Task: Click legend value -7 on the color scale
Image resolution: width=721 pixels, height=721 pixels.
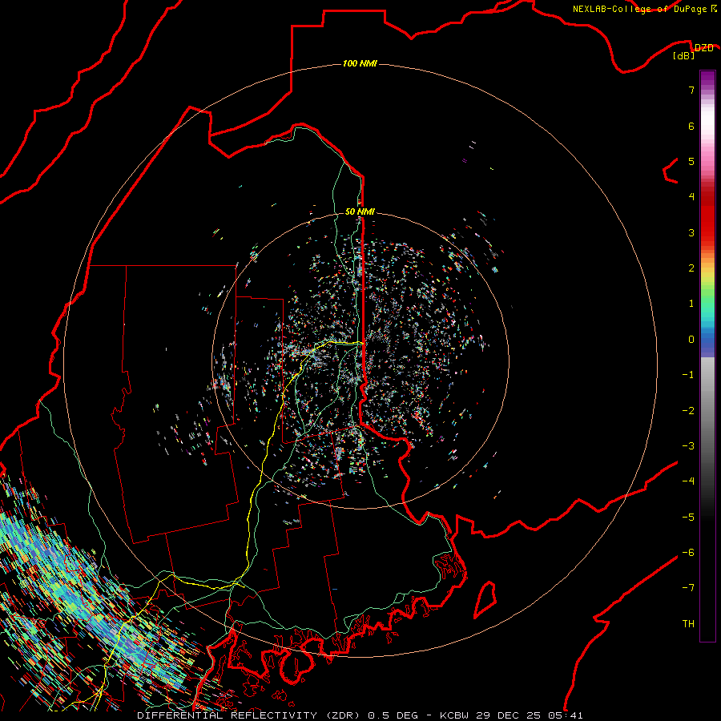Action: [x=688, y=588]
